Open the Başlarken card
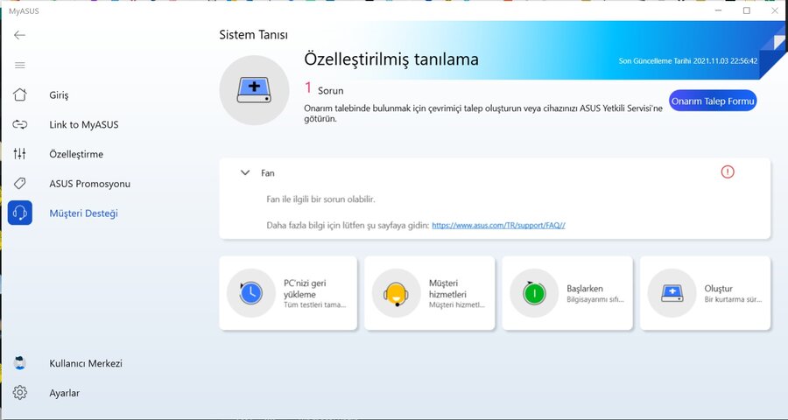 pyautogui.click(x=567, y=293)
